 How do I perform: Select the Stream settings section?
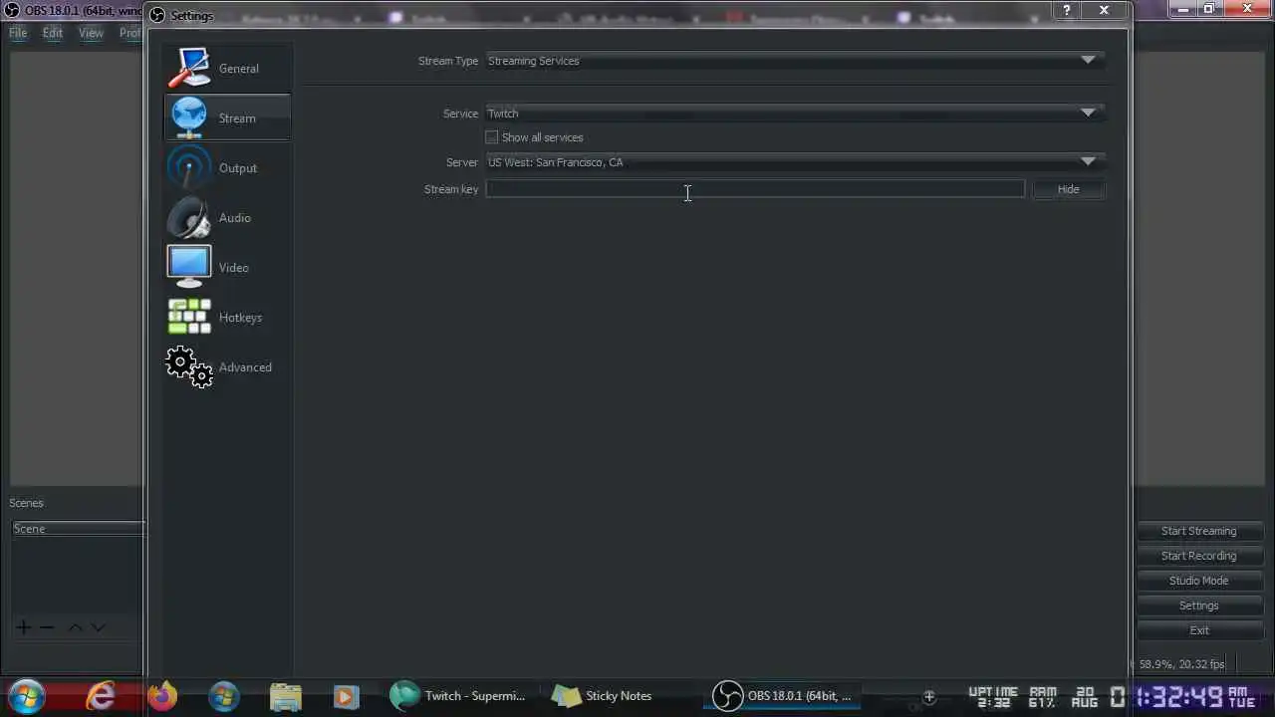tap(227, 119)
